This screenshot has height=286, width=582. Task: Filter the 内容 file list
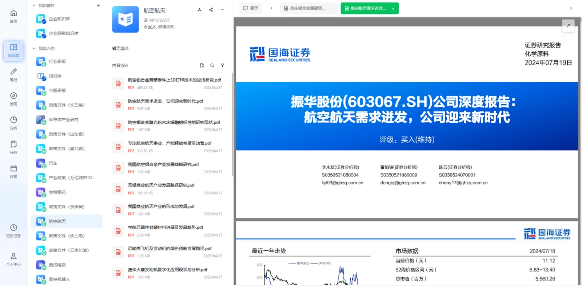coord(222,65)
